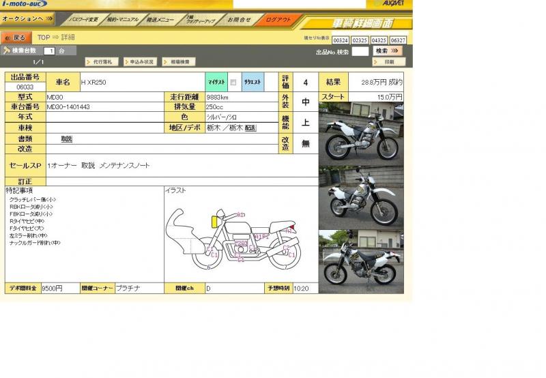The width and height of the screenshot is (546, 378).
Task: Click the 印刷 print button
Action: (x=389, y=62)
